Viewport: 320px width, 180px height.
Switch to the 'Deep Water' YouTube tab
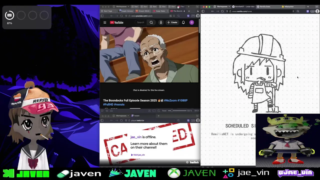[160, 11]
